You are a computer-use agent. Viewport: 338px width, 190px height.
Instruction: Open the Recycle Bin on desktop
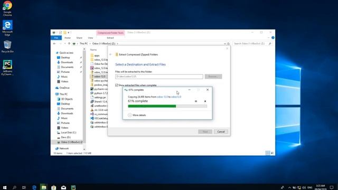pos(7,46)
